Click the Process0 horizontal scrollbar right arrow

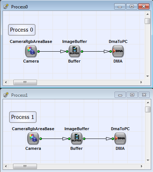[141, 82]
